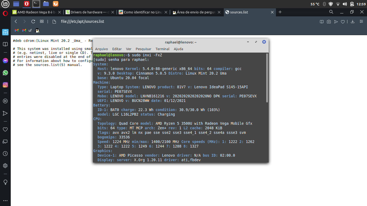Open bookmarks heart in the sidebar

[5, 129]
